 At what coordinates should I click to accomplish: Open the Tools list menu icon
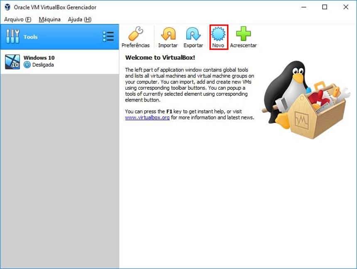coord(108,37)
